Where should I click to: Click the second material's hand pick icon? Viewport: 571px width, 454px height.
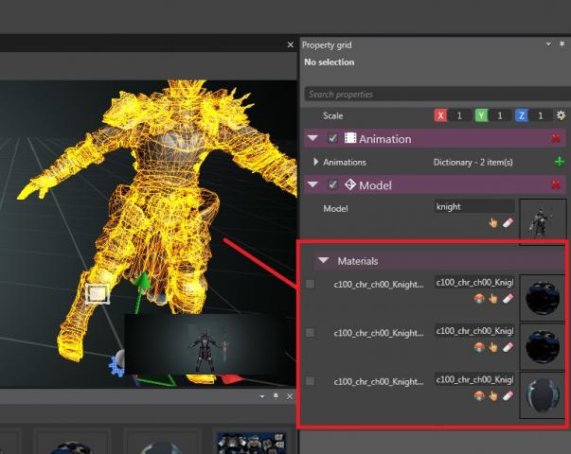(493, 346)
